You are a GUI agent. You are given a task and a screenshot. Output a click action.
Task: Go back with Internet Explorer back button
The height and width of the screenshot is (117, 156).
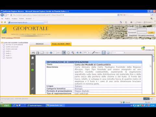pyautogui.click(x=2, y=15)
